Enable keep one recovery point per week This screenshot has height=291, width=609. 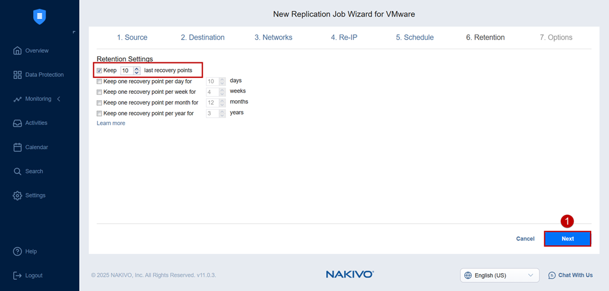(x=99, y=92)
